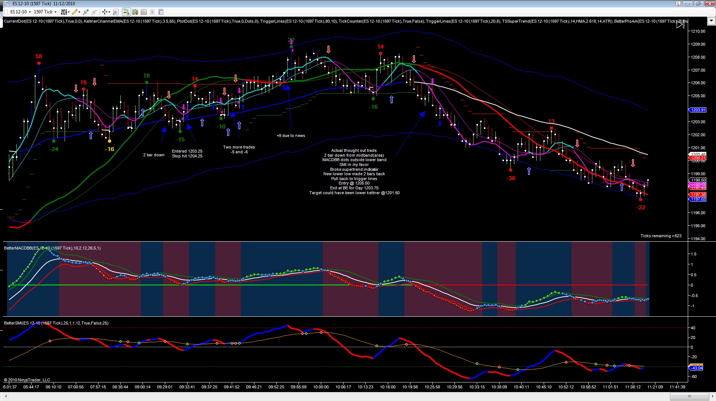Open the ES 12-10 instrument selector
The image size is (716, 401).
pos(20,12)
